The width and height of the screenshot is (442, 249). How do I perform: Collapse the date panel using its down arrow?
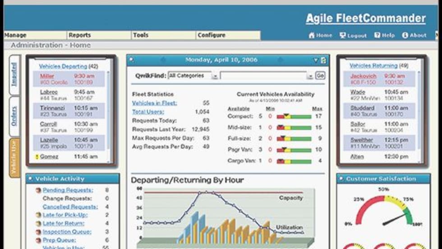tap(316, 60)
